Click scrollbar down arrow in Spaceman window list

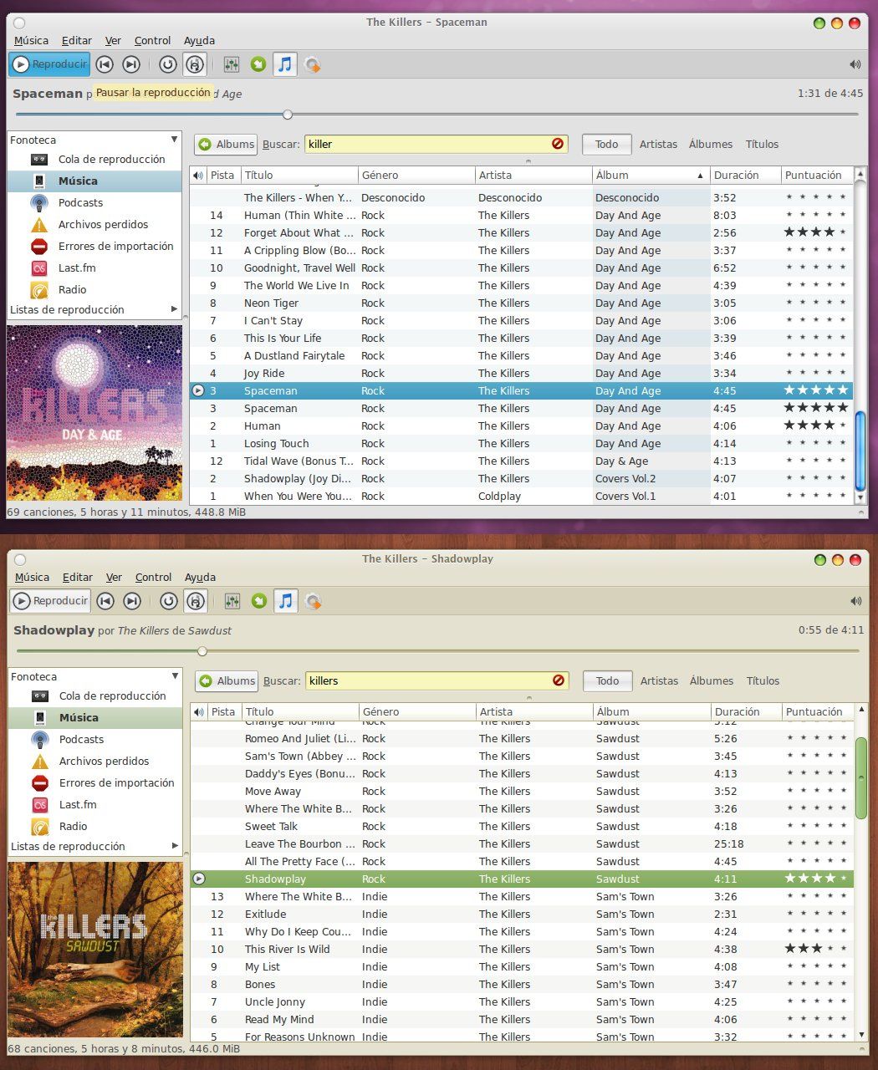point(860,497)
